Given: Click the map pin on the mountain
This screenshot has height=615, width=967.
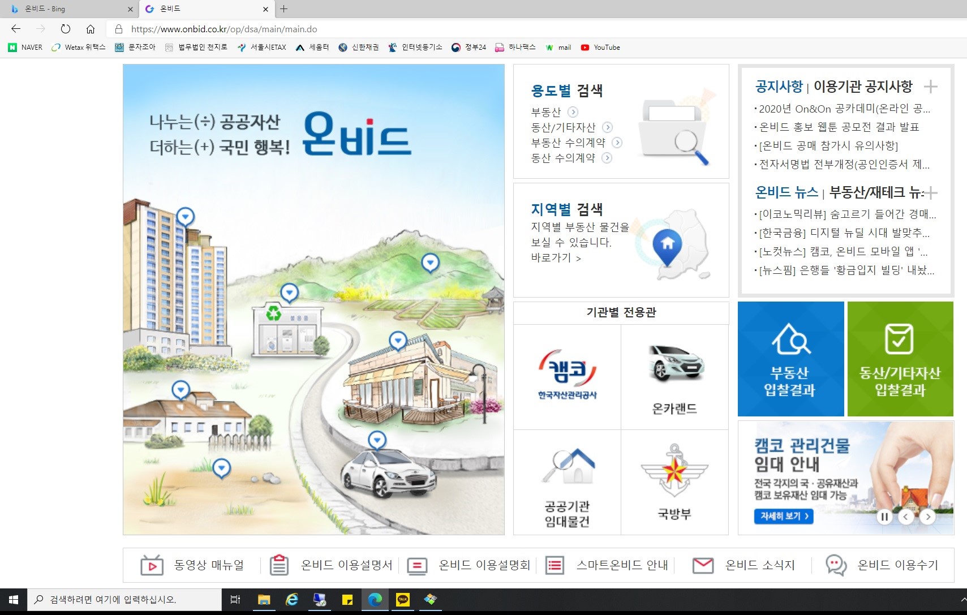Looking at the screenshot, I should click(x=431, y=263).
